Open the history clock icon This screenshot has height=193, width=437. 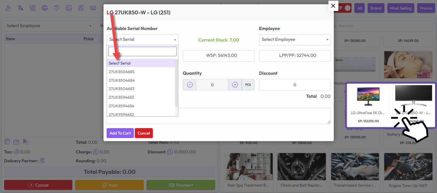point(57,8)
